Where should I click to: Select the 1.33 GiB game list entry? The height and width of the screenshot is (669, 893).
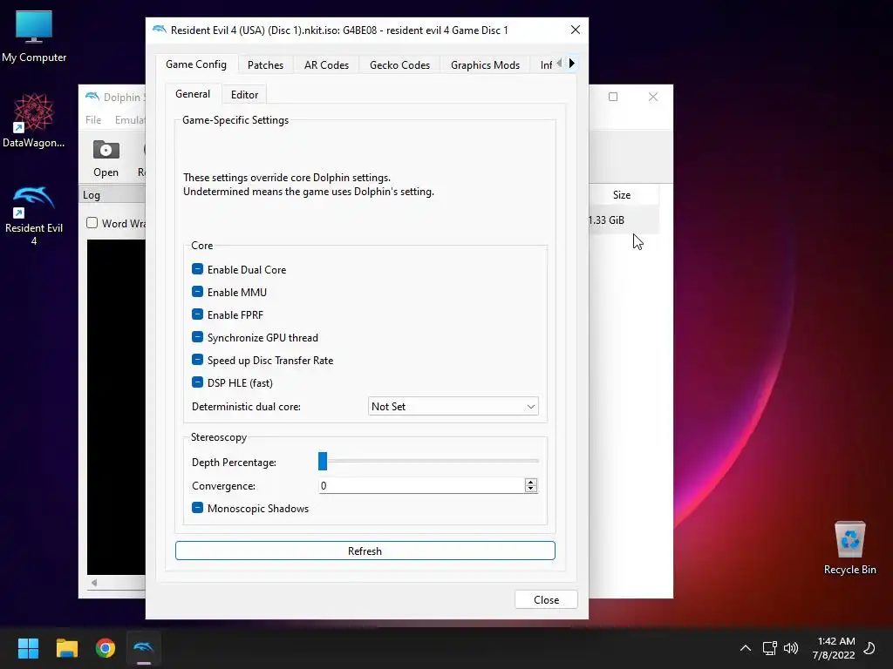624,220
